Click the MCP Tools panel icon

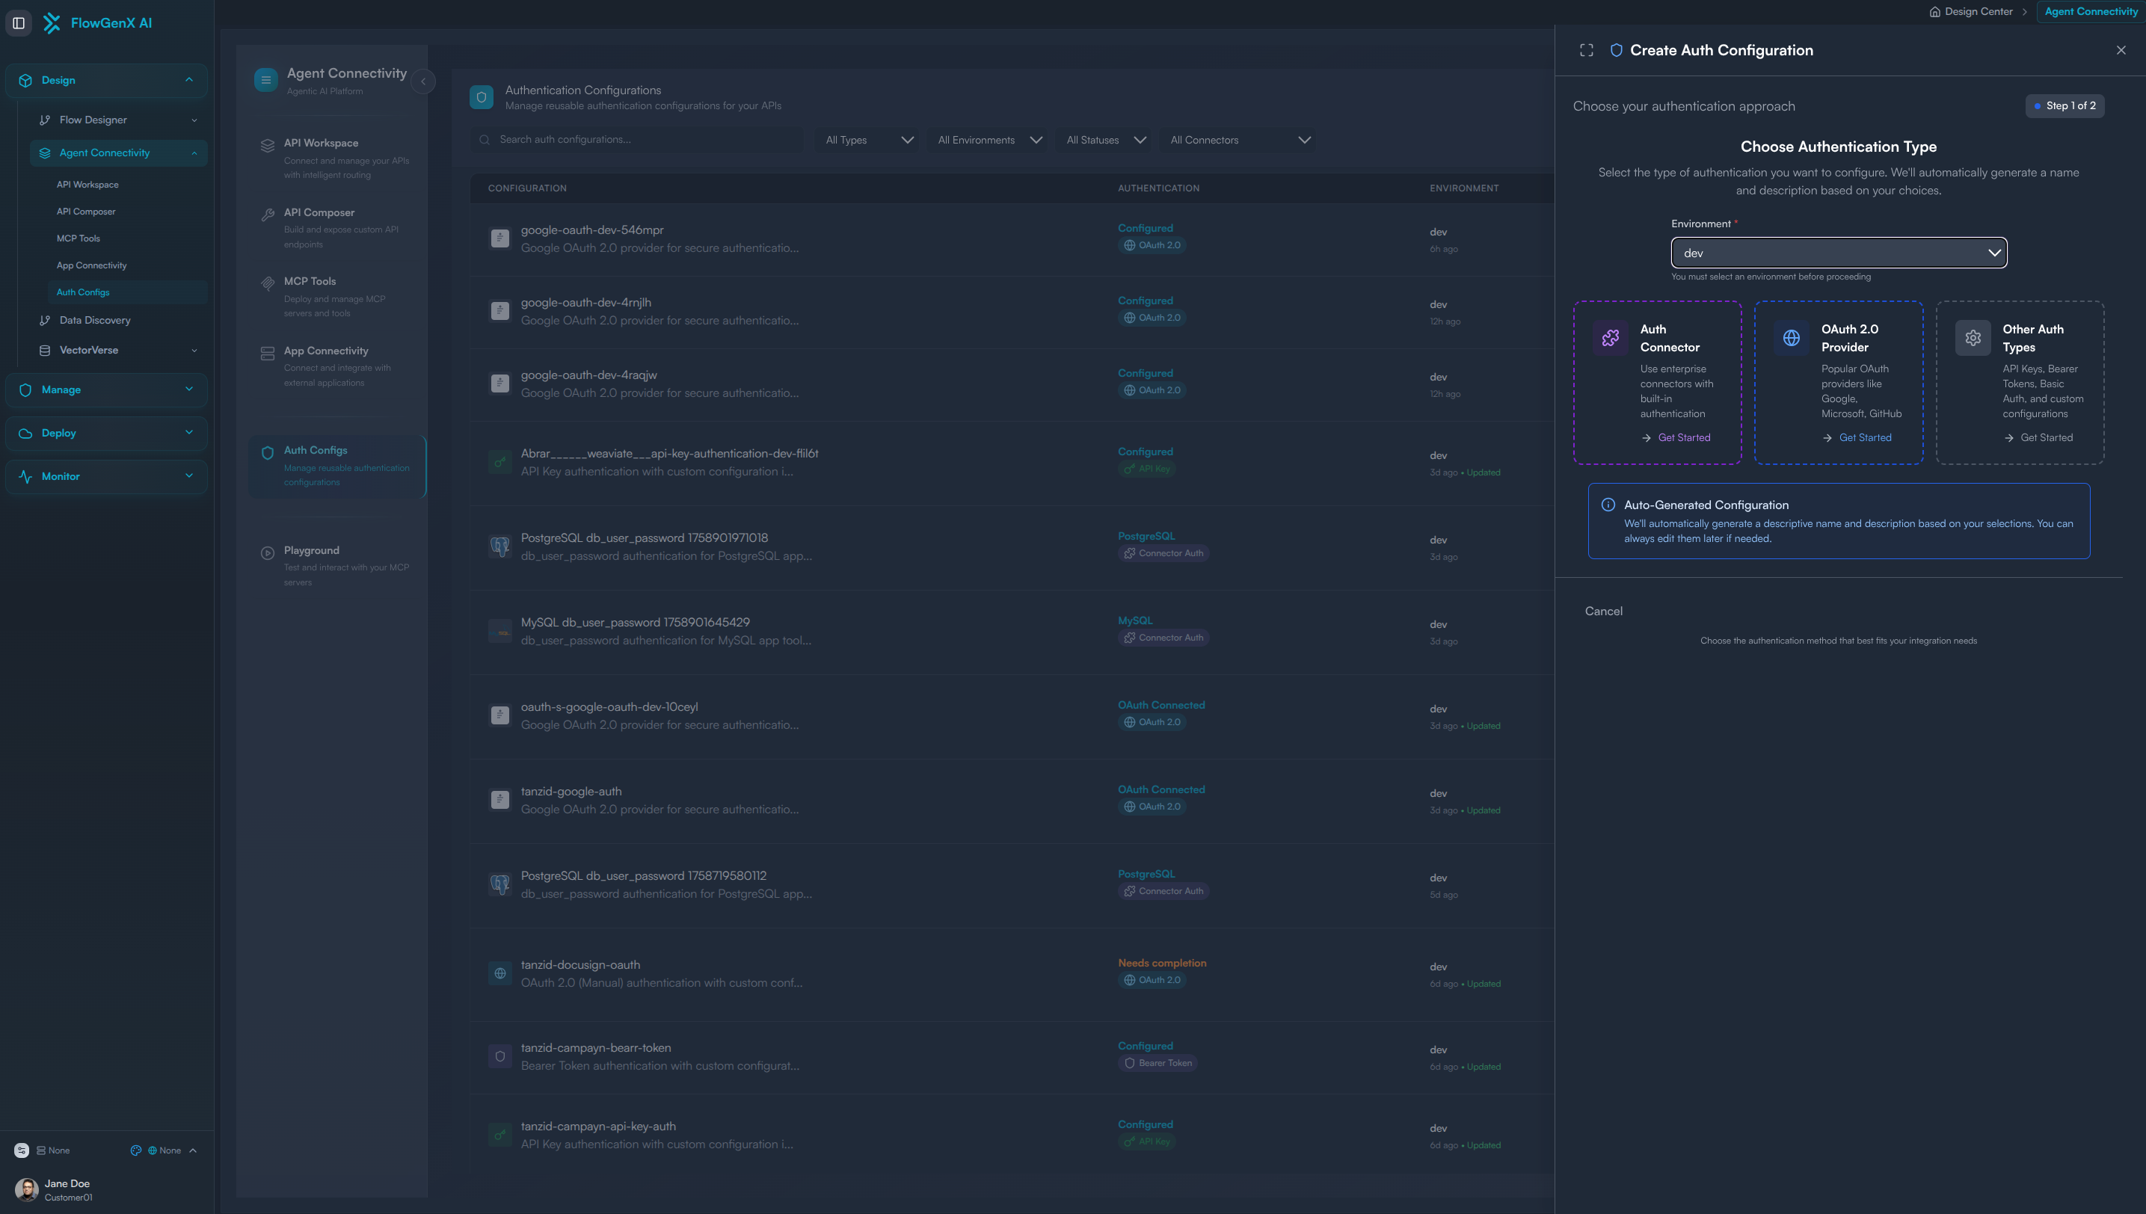[268, 283]
